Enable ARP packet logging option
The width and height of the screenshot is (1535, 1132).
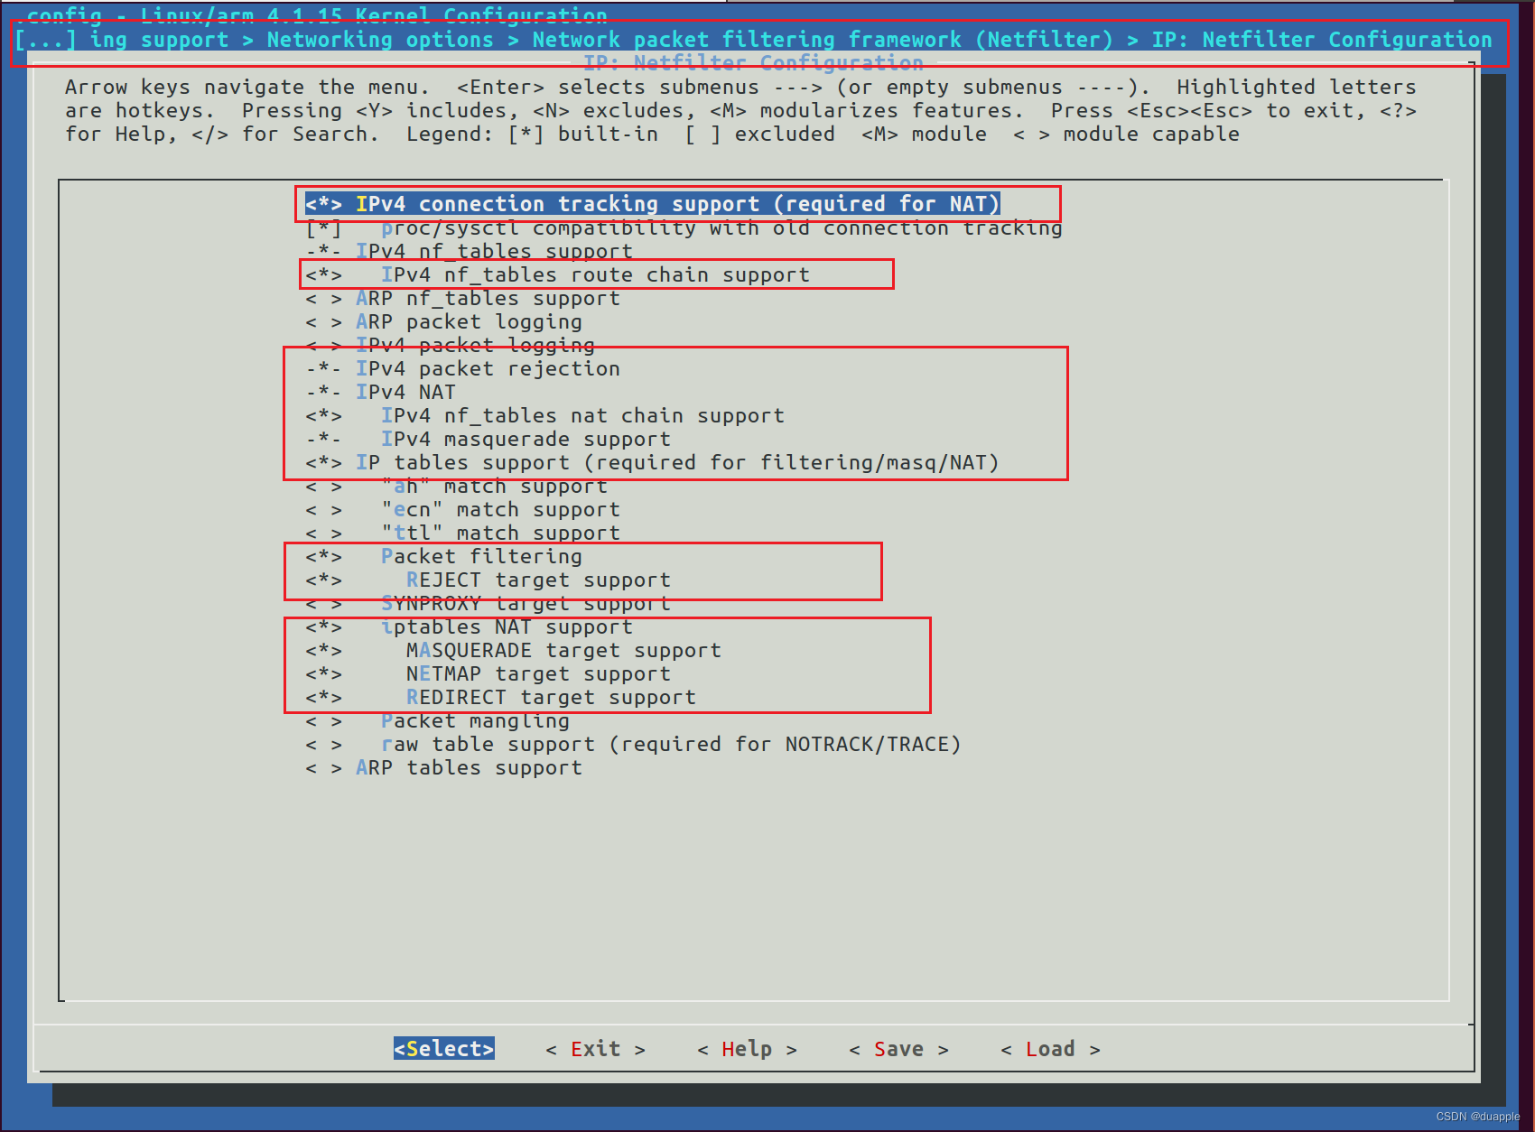(x=443, y=321)
